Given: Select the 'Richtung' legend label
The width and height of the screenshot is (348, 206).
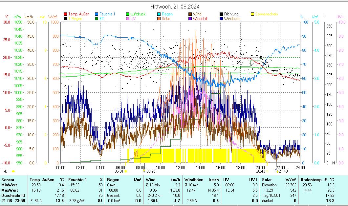Looking at the screenshot, I should click(x=231, y=14).
